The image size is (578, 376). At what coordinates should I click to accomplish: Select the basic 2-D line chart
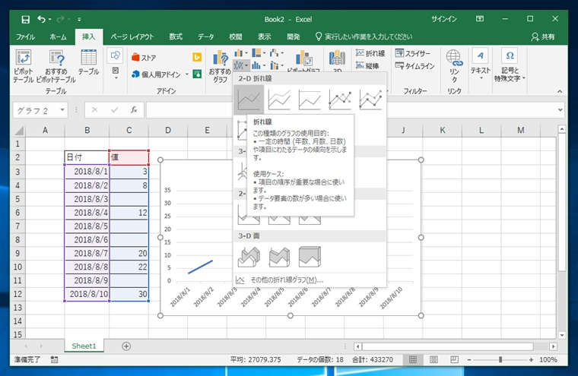tap(249, 100)
